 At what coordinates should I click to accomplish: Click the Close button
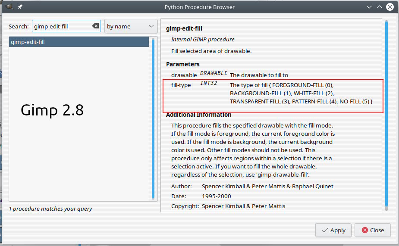click(x=373, y=230)
